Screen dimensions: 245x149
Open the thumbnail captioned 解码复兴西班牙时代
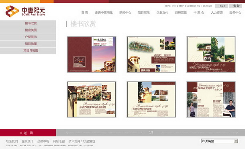[x=211, y=54]
